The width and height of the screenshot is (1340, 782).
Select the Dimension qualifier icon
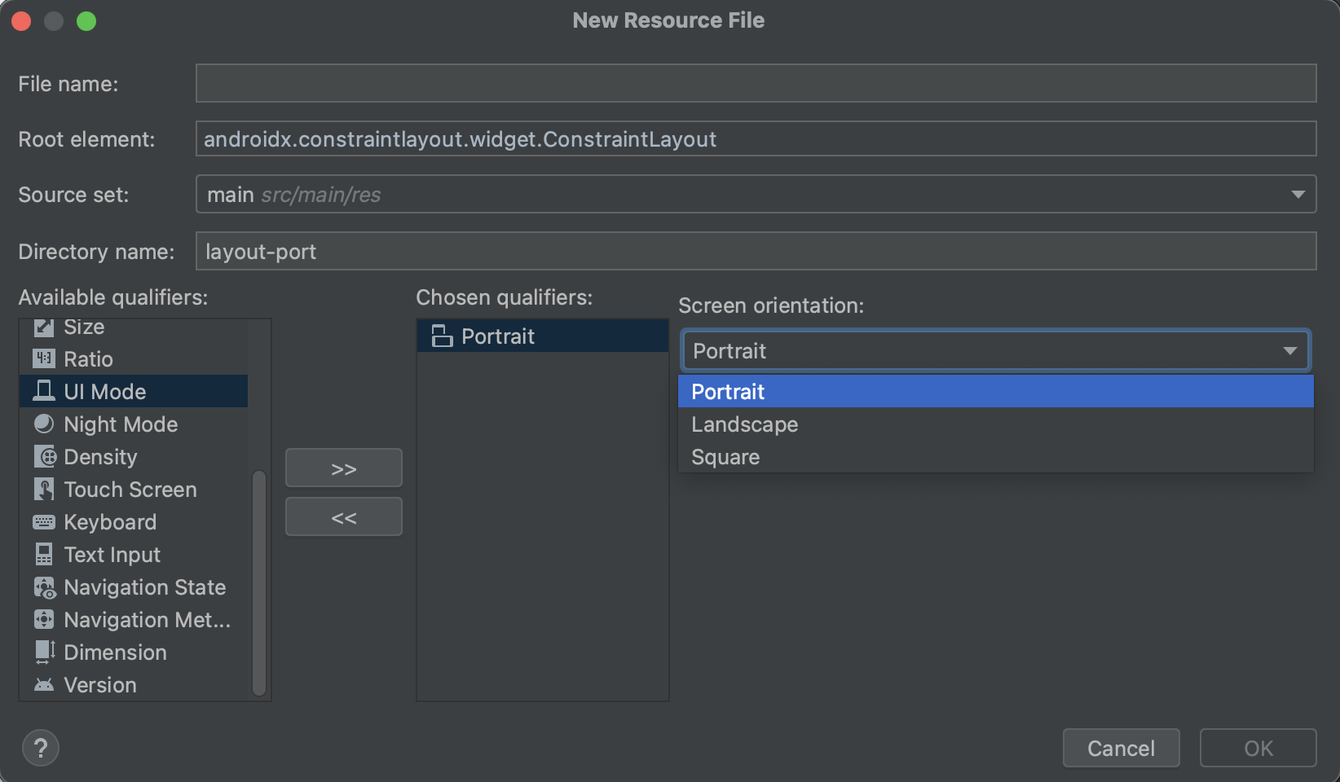point(44,652)
